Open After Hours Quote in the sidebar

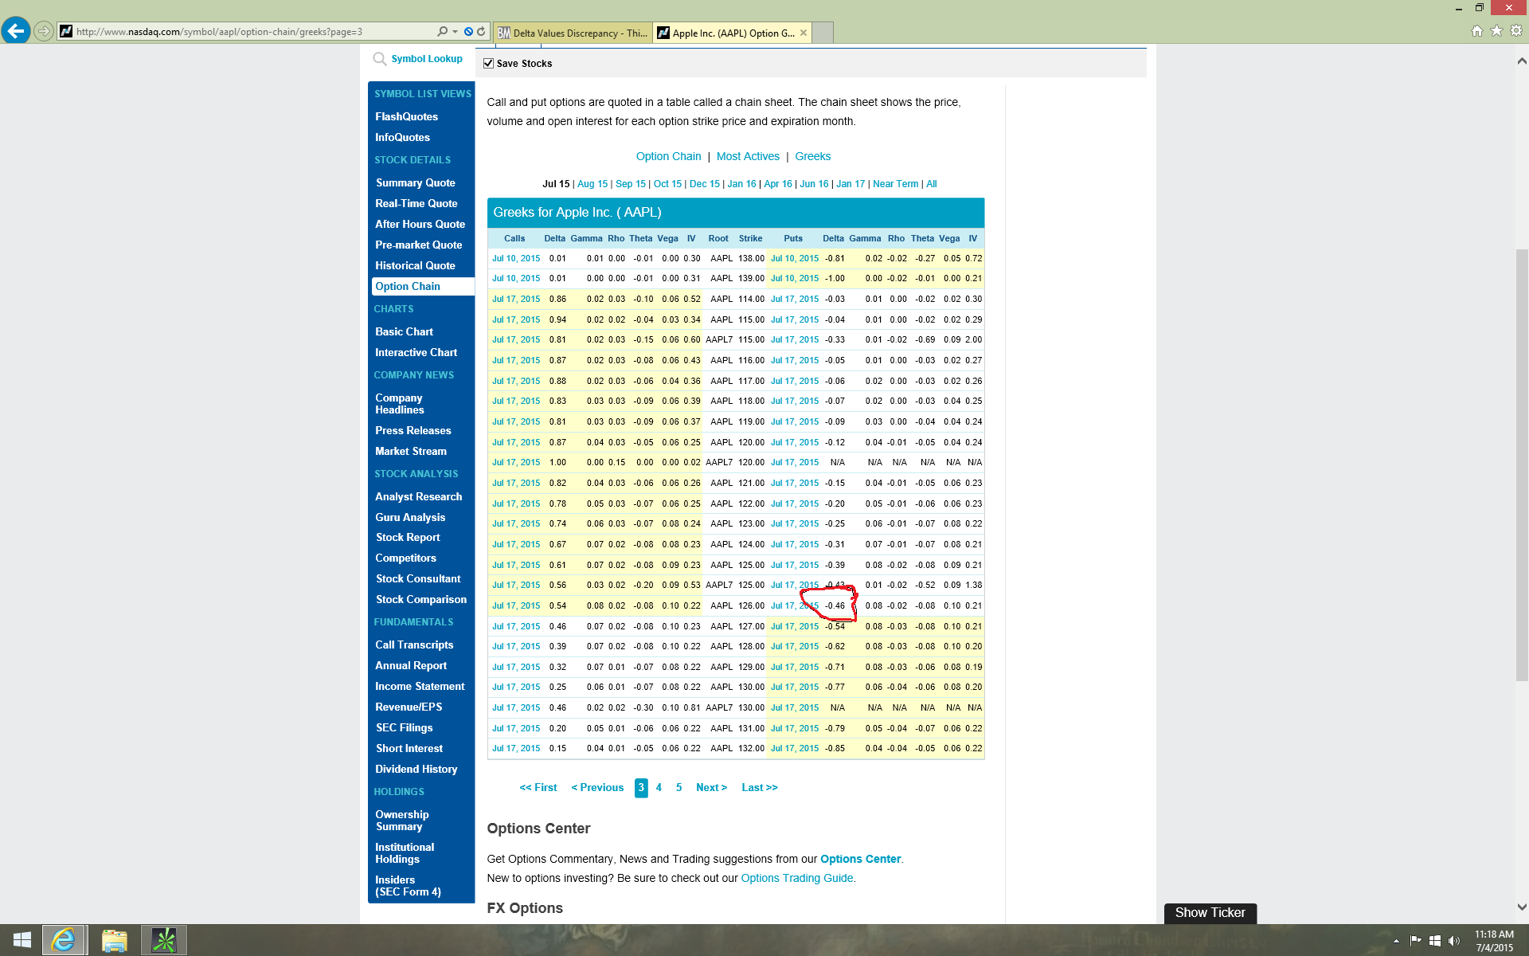(420, 224)
